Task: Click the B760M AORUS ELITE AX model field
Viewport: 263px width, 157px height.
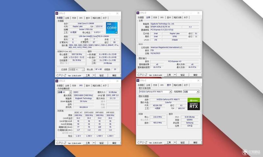Action: coord(166,27)
